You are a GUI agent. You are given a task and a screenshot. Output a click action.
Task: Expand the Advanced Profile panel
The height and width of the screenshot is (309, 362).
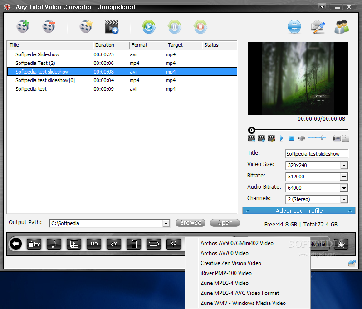[x=299, y=211]
